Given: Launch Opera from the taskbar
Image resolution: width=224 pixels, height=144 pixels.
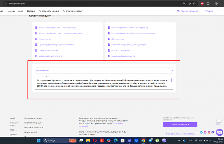Looking at the screenshot, I should [x=95, y=141].
